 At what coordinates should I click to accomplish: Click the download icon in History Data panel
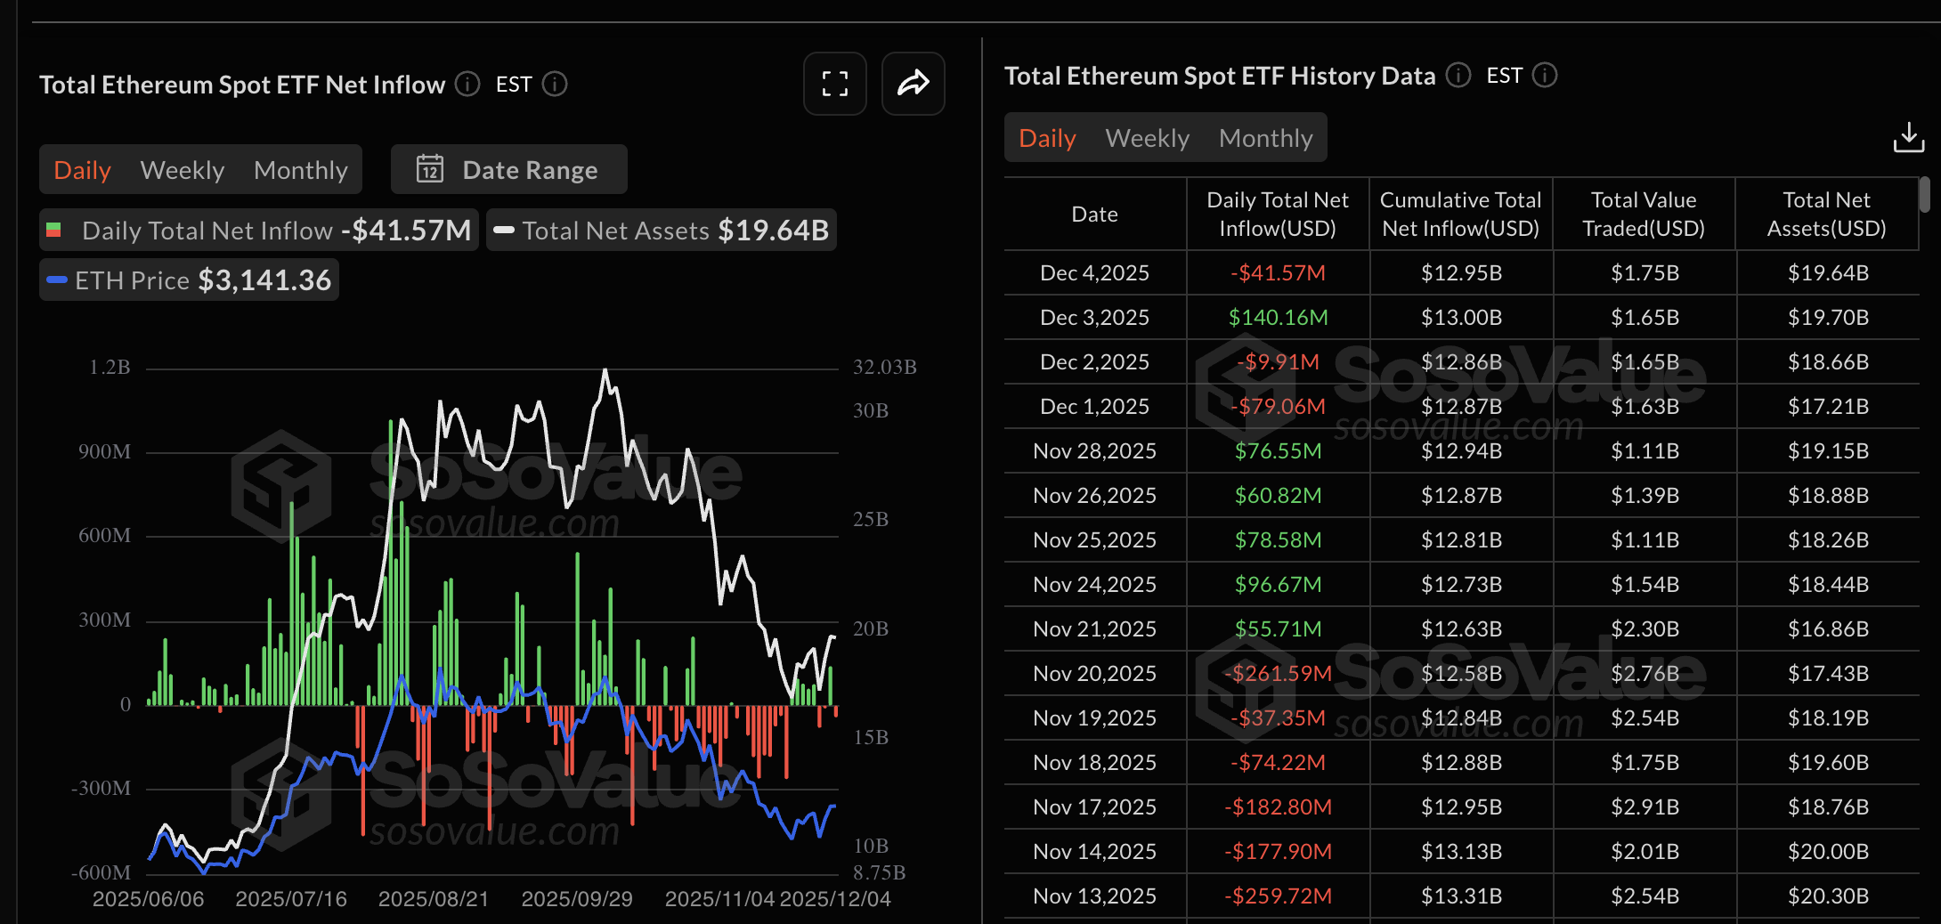[1910, 136]
